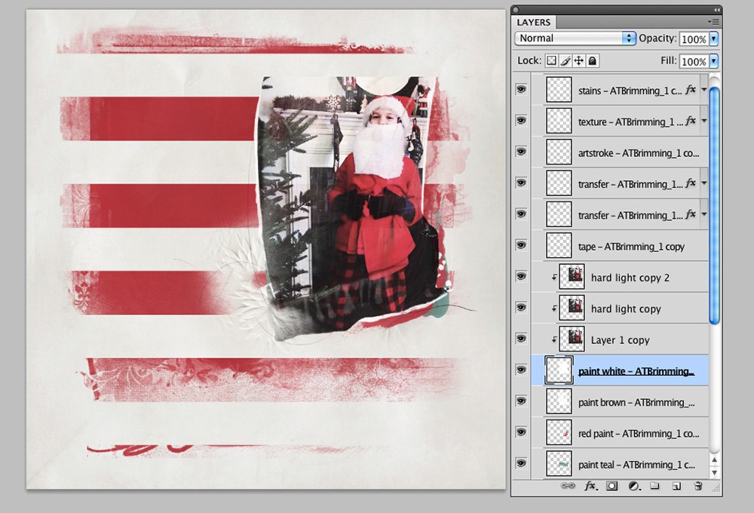This screenshot has height=513, width=754.
Task: Click the lock transparent pixels icon
Action: [x=552, y=60]
